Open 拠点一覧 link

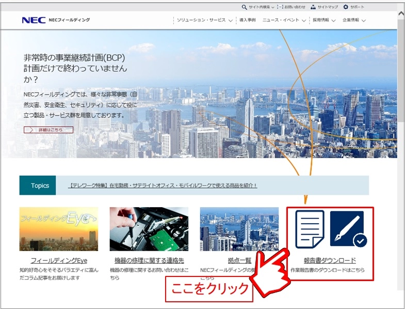[240, 260]
